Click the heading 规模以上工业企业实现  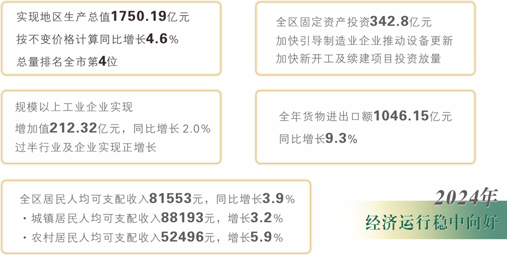click(74, 106)
